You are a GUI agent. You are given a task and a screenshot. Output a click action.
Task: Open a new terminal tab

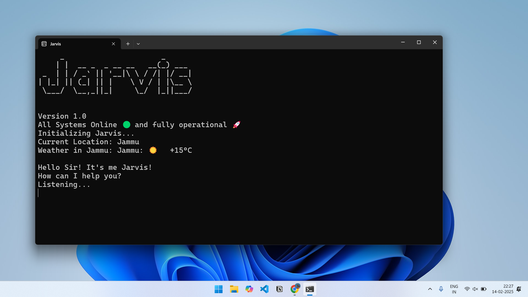coord(128,44)
